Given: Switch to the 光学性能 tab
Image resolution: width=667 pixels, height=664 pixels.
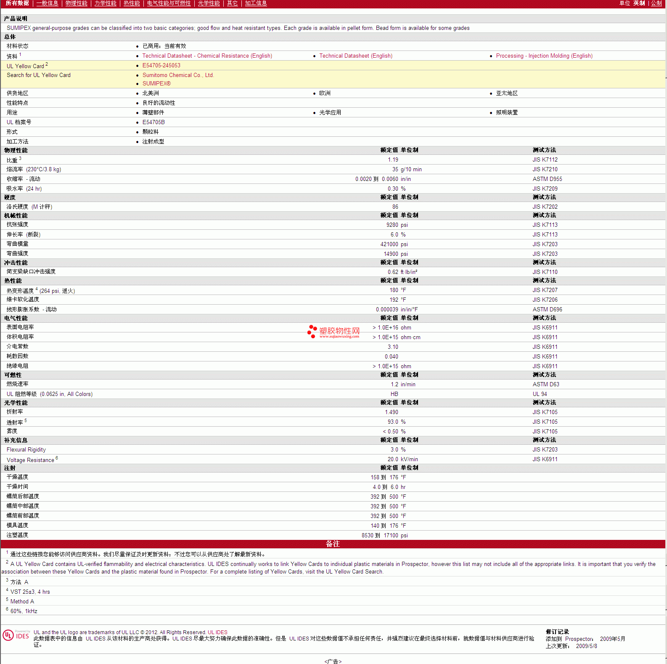Looking at the screenshot, I should pos(209,3).
